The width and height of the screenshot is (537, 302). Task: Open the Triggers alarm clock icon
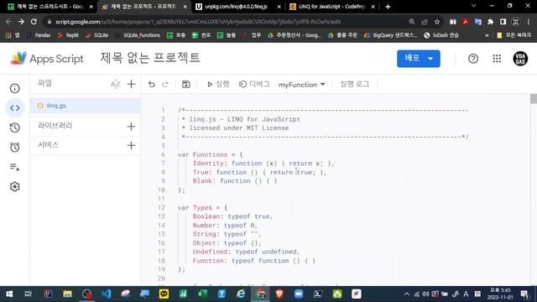point(15,148)
